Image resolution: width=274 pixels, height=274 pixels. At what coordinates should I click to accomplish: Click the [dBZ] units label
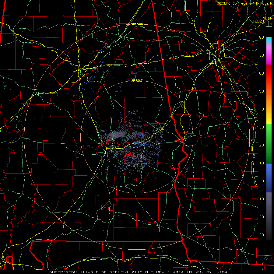pyautogui.click(x=258, y=21)
